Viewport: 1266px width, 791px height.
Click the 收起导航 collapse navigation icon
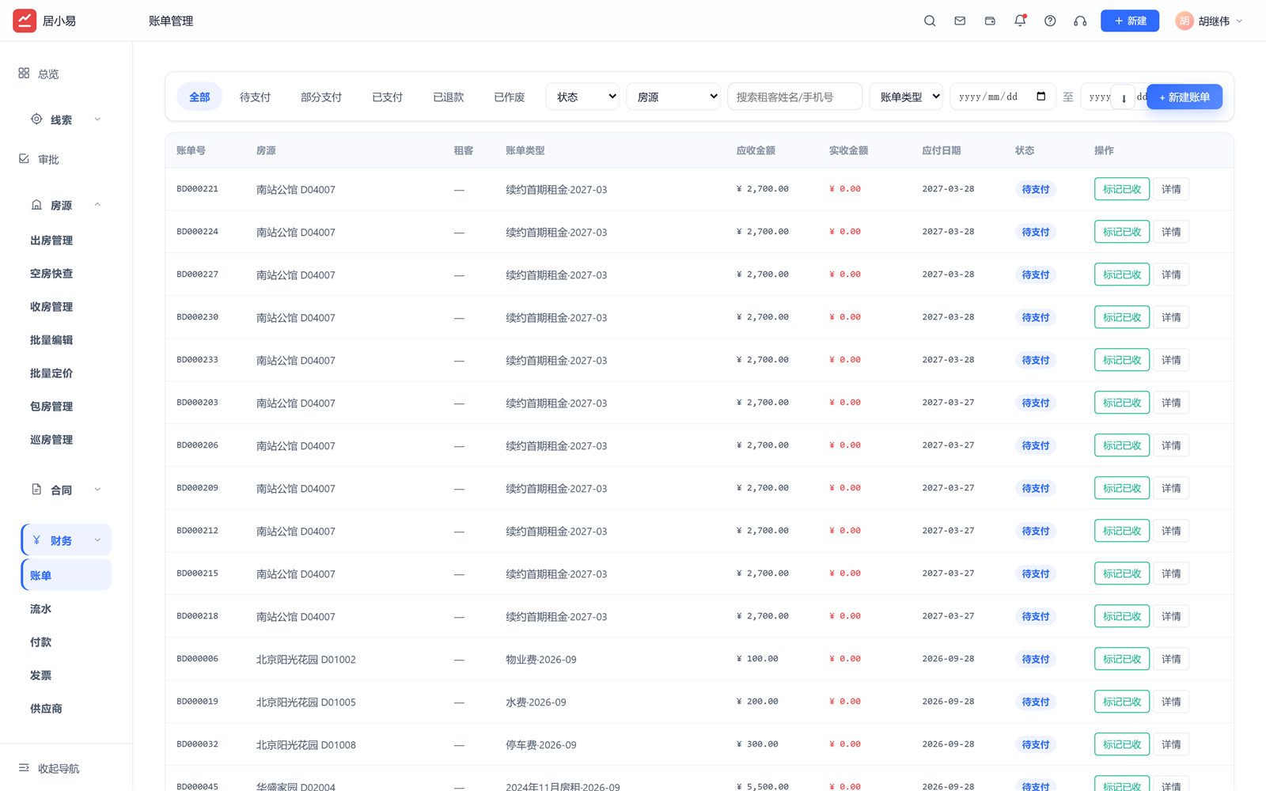tap(24, 768)
